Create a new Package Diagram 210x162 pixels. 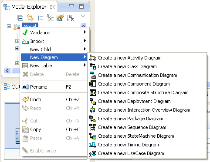pyautogui.click(x=147, y=119)
